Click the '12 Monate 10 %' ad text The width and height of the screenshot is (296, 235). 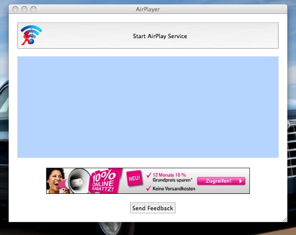[169, 175]
